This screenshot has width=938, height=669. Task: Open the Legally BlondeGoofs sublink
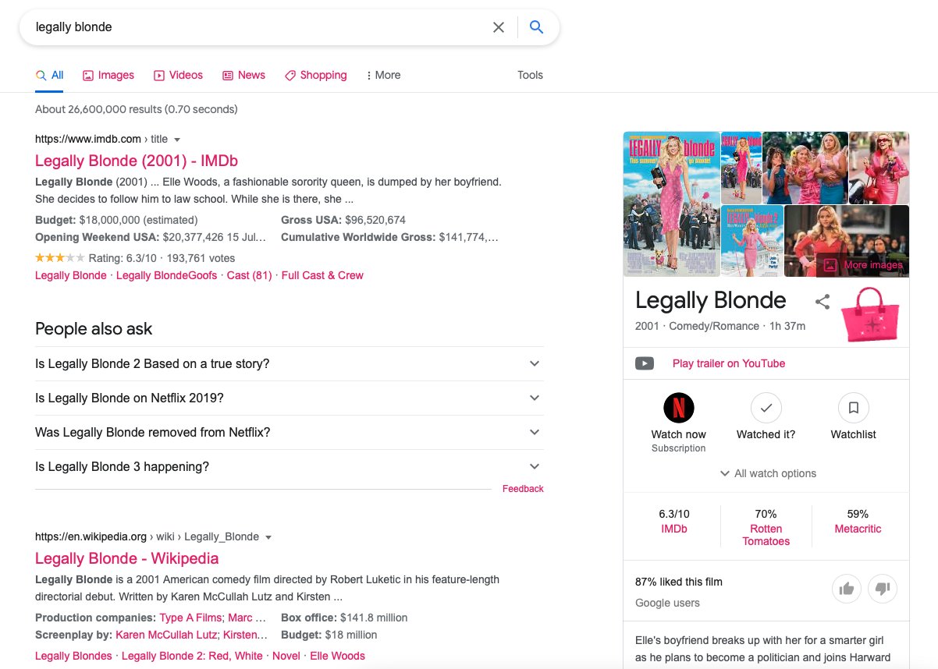(x=167, y=275)
